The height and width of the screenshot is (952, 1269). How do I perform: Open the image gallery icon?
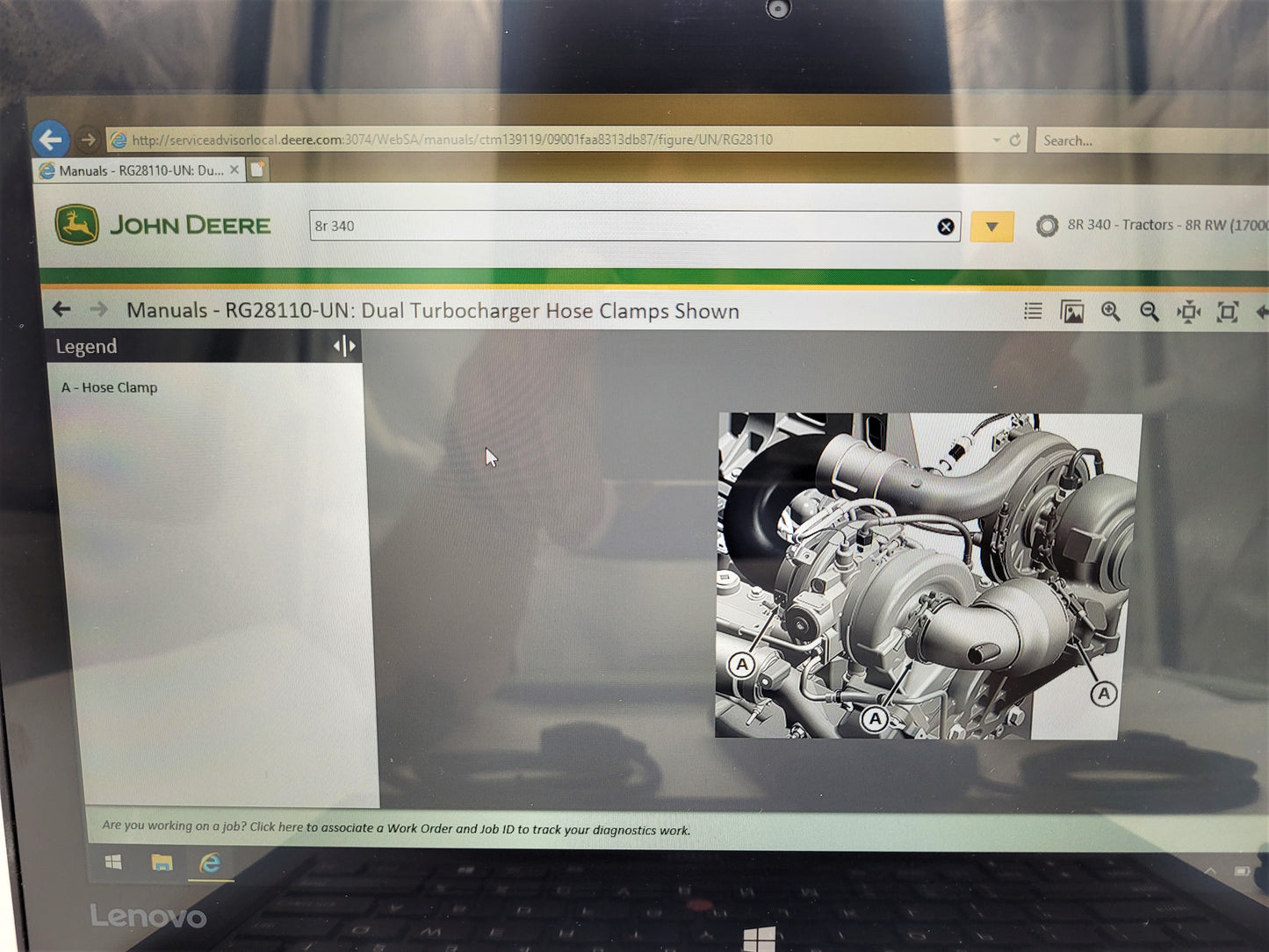pos(1071,312)
